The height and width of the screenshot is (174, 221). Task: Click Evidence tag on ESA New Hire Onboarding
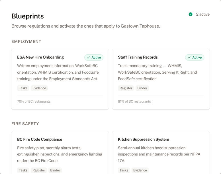(x=39, y=88)
